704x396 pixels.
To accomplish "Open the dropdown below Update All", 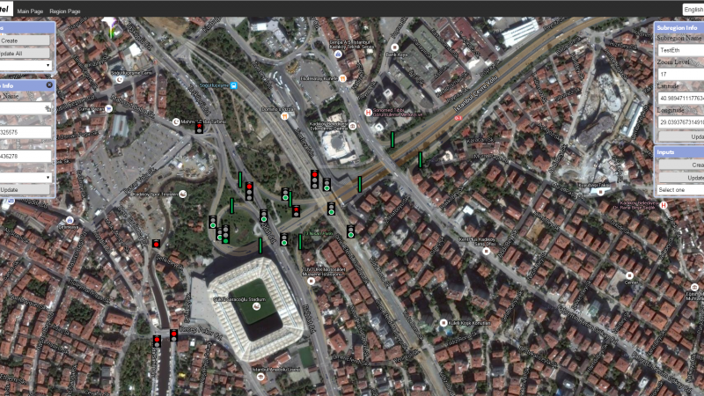I will coord(26,65).
